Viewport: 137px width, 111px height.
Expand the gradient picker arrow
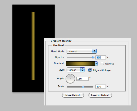pyautogui.click(x=96, y=63)
